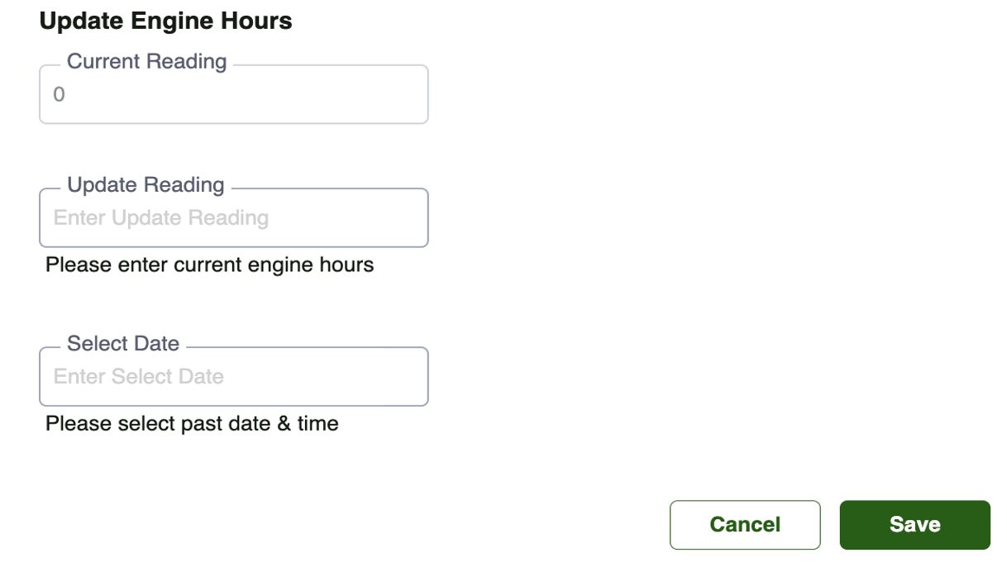Viewport: 1007px width, 567px height.
Task: Click the Current Reading input box
Action: pos(234,94)
